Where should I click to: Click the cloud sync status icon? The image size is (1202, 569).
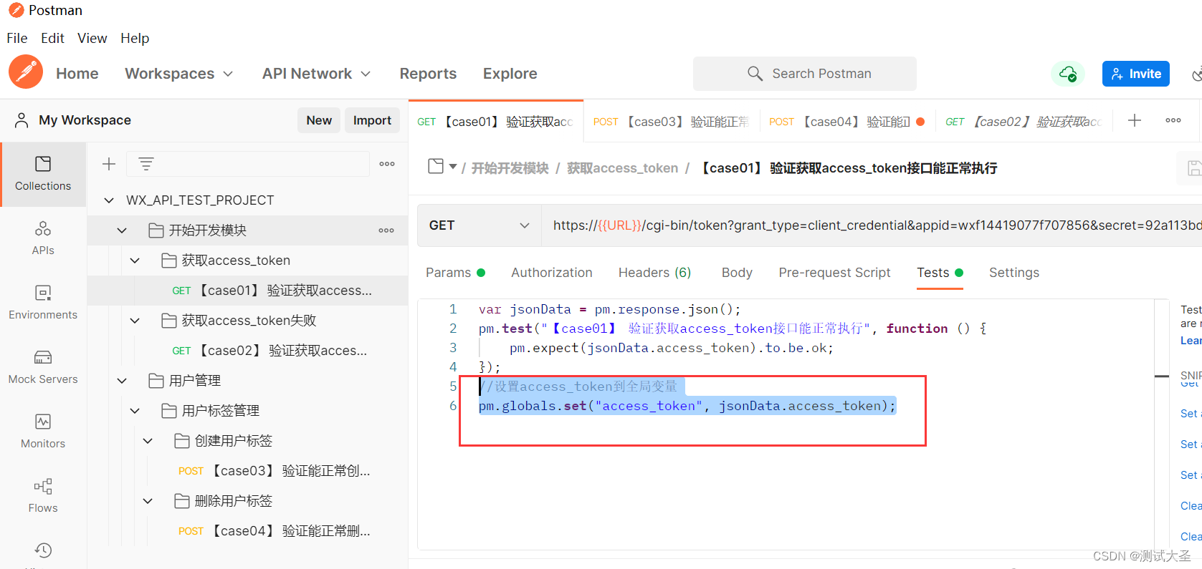click(x=1068, y=74)
